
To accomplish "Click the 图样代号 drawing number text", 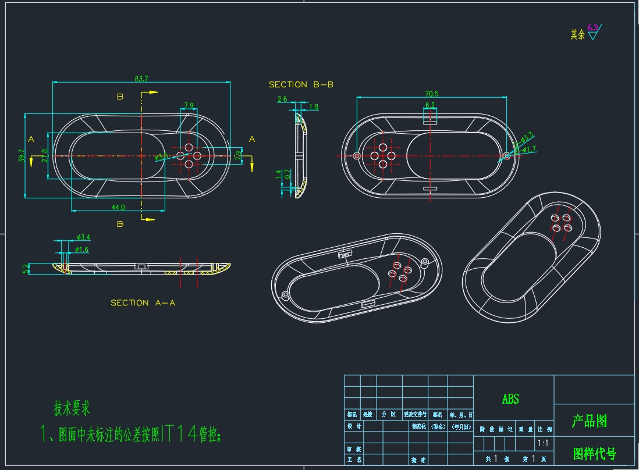I will click(x=595, y=453).
